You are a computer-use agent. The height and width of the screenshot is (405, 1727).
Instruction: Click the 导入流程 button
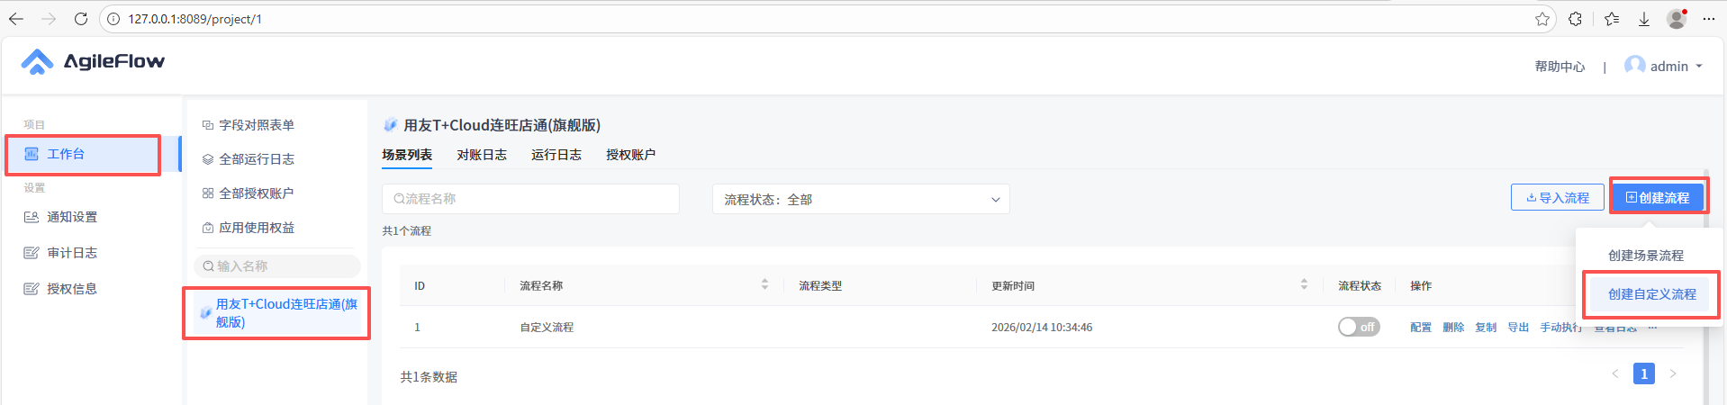1558,198
